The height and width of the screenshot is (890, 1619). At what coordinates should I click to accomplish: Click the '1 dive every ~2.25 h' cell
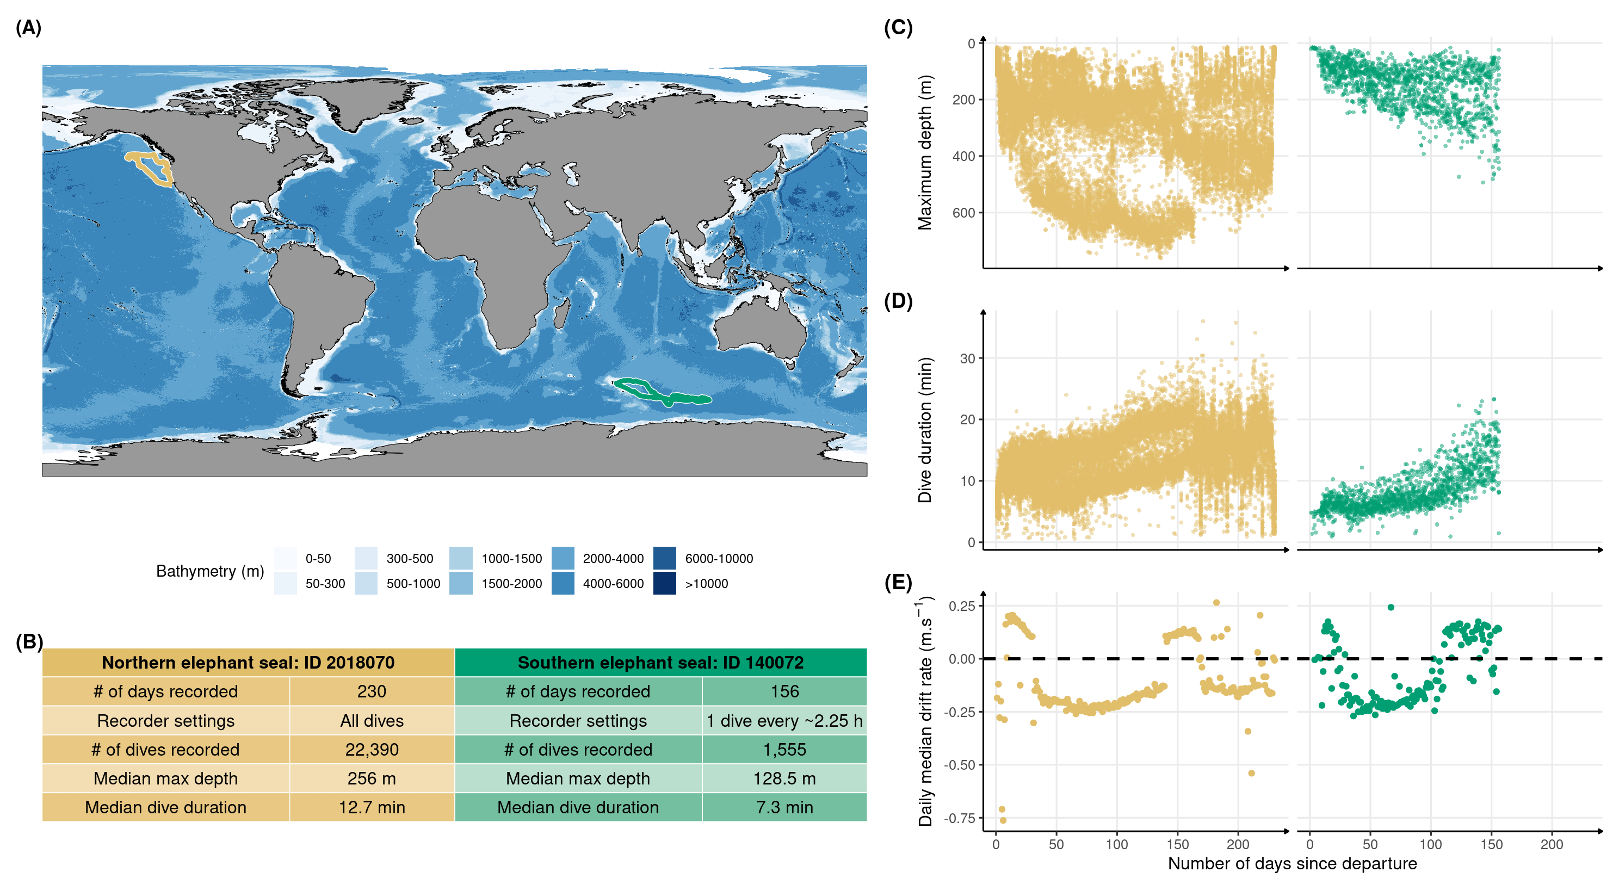[784, 720]
